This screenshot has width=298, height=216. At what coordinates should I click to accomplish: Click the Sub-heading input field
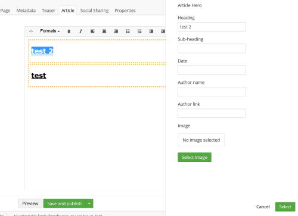(x=212, y=48)
